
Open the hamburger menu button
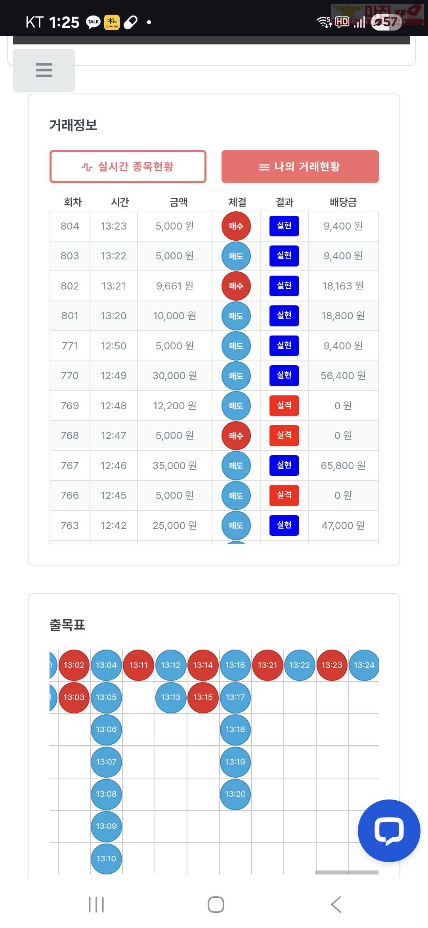pyautogui.click(x=44, y=70)
